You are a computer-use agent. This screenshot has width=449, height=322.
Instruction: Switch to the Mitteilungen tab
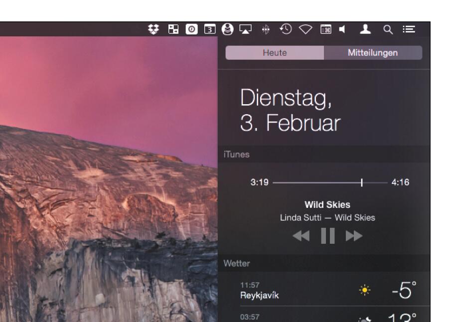click(x=373, y=53)
